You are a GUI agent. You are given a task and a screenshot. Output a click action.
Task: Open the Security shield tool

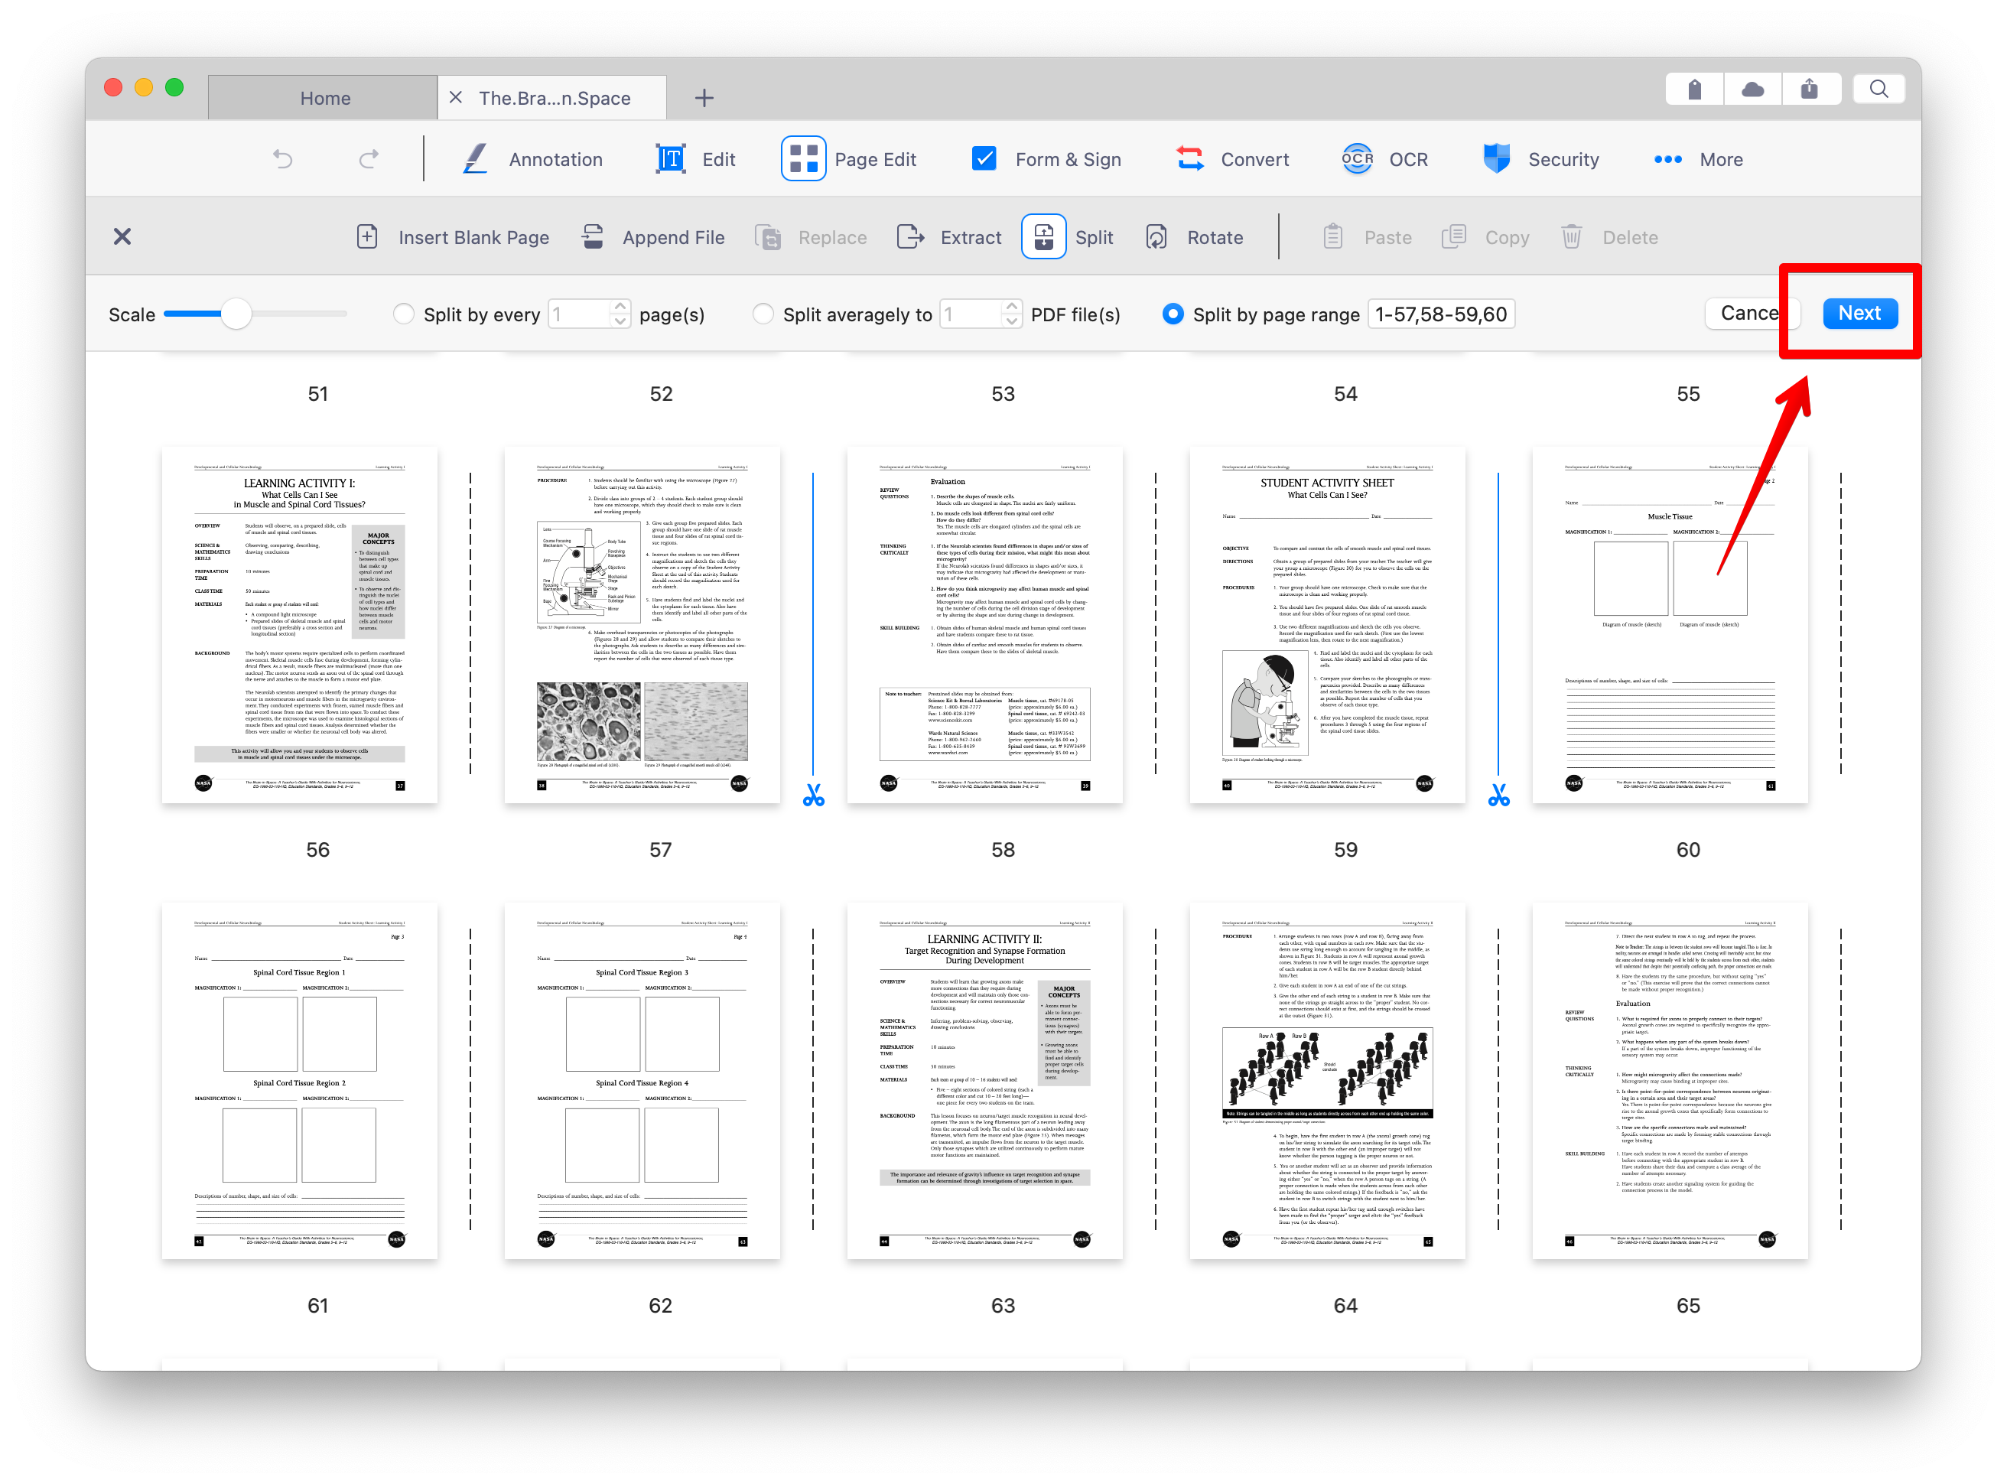[1496, 159]
